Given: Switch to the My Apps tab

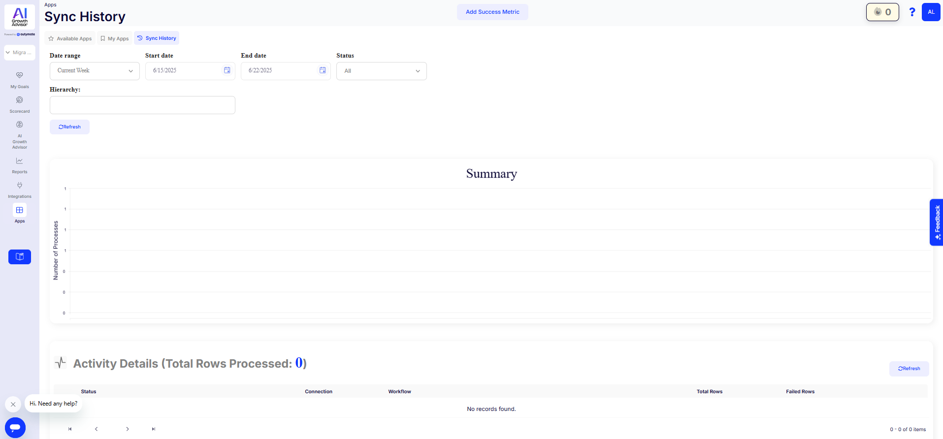Looking at the screenshot, I should tap(115, 38).
